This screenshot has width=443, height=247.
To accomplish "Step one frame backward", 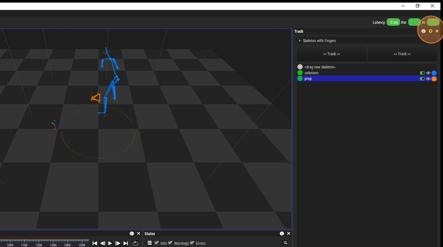I will click(x=102, y=243).
